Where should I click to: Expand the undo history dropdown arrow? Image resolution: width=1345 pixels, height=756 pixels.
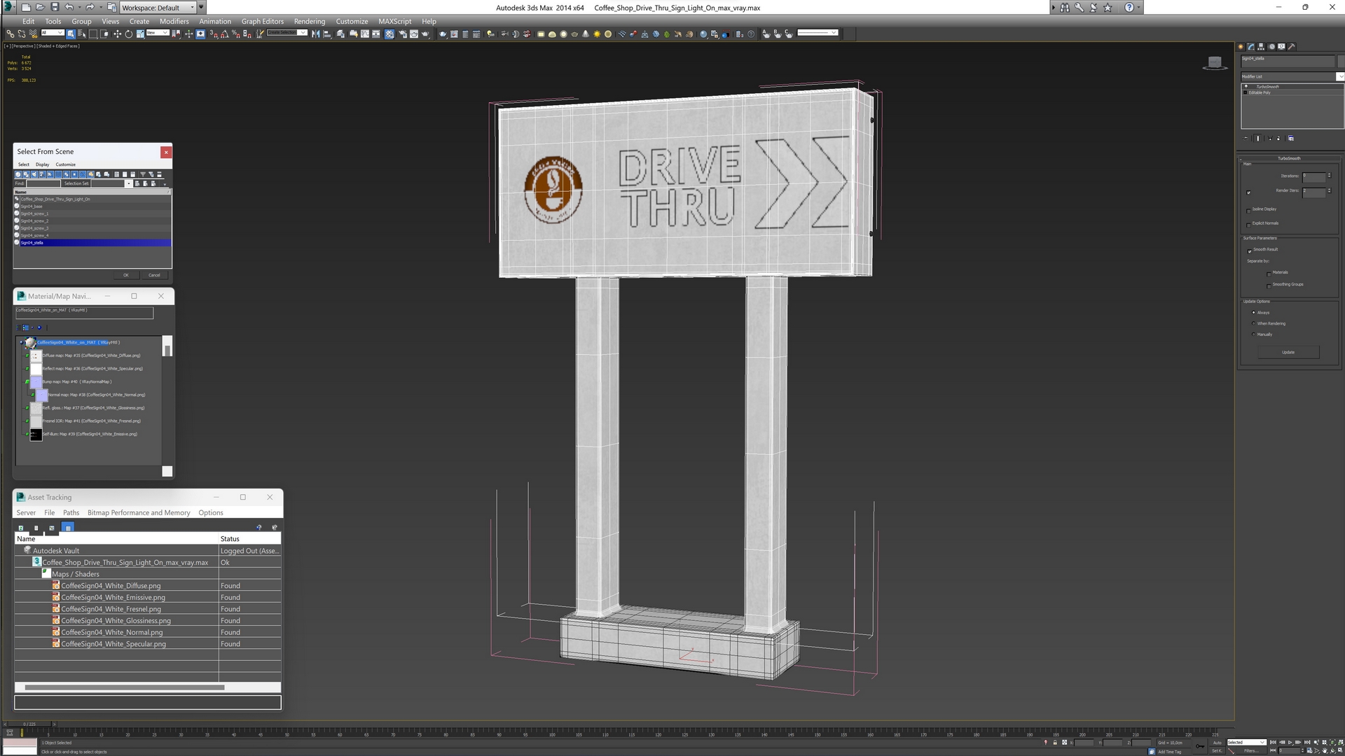click(x=79, y=7)
